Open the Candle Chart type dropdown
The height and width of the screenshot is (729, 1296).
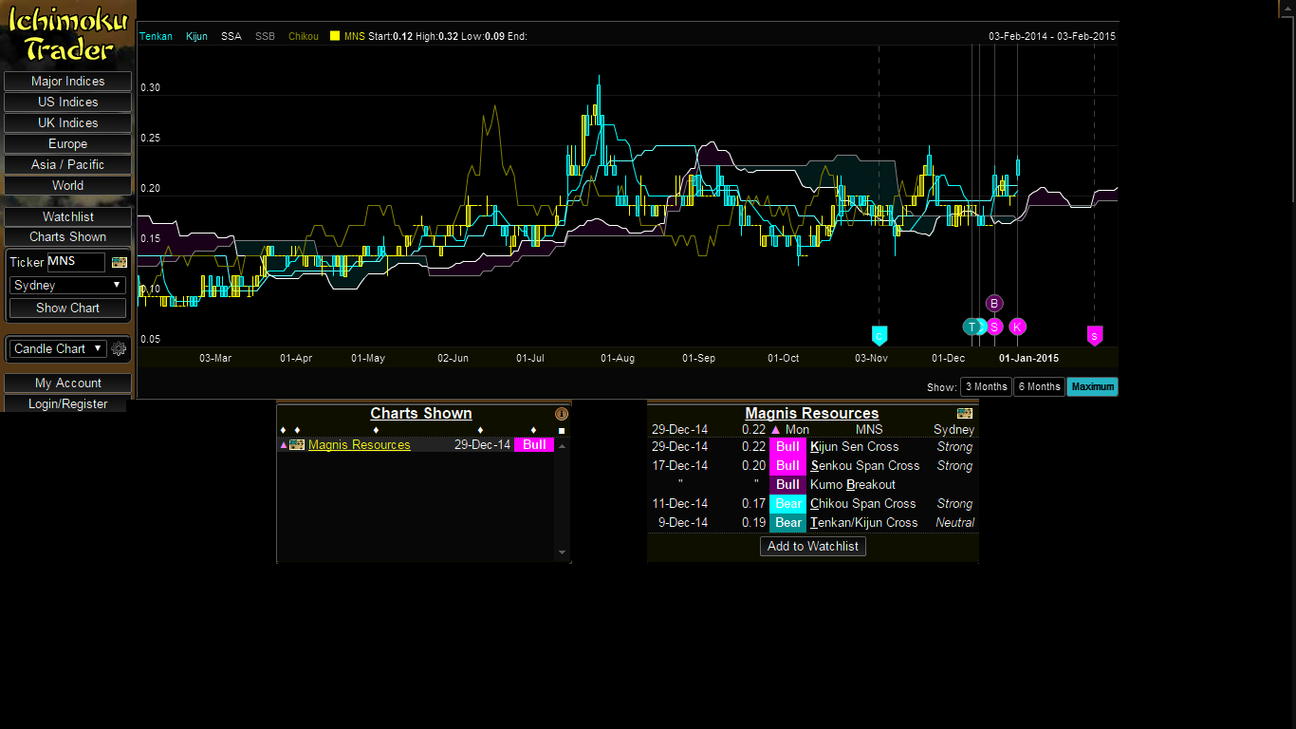point(58,348)
